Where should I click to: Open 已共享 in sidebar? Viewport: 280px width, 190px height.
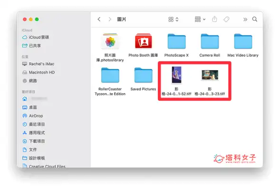31,46
